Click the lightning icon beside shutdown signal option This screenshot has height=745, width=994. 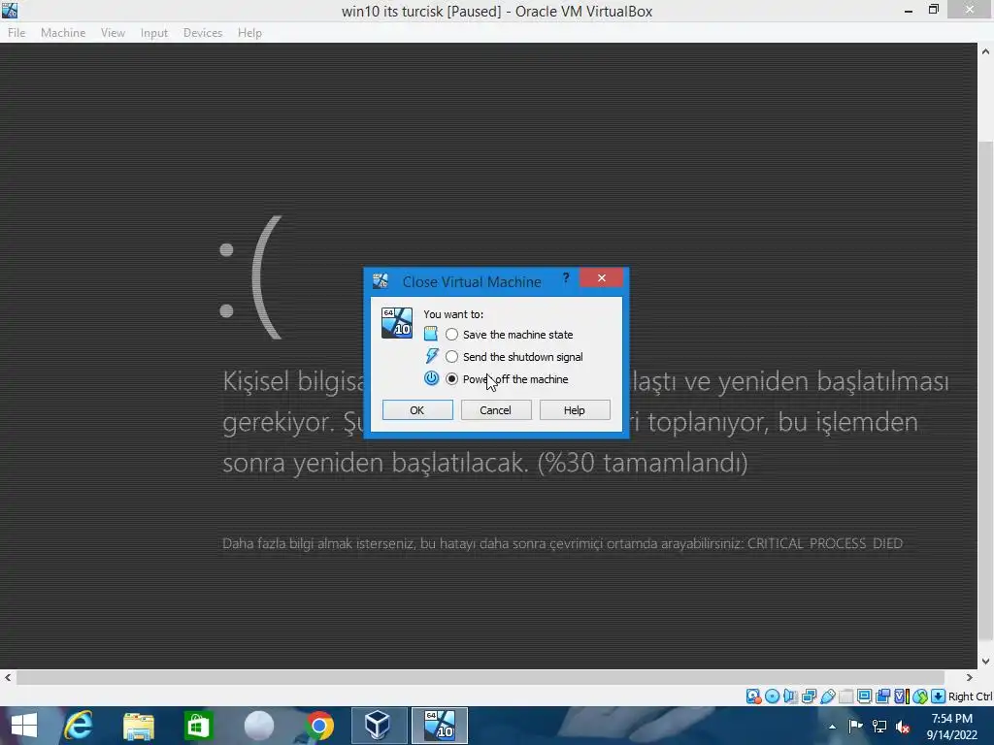coord(431,356)
